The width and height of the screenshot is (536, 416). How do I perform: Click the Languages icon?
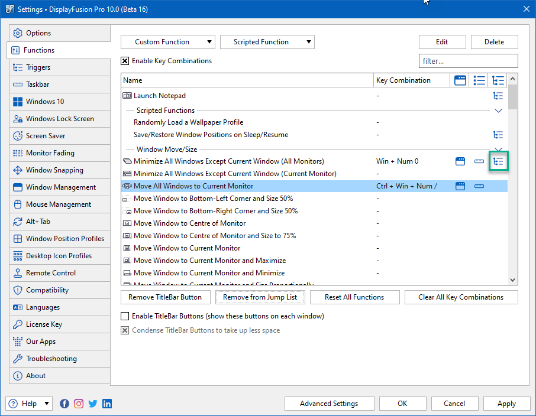17,307
